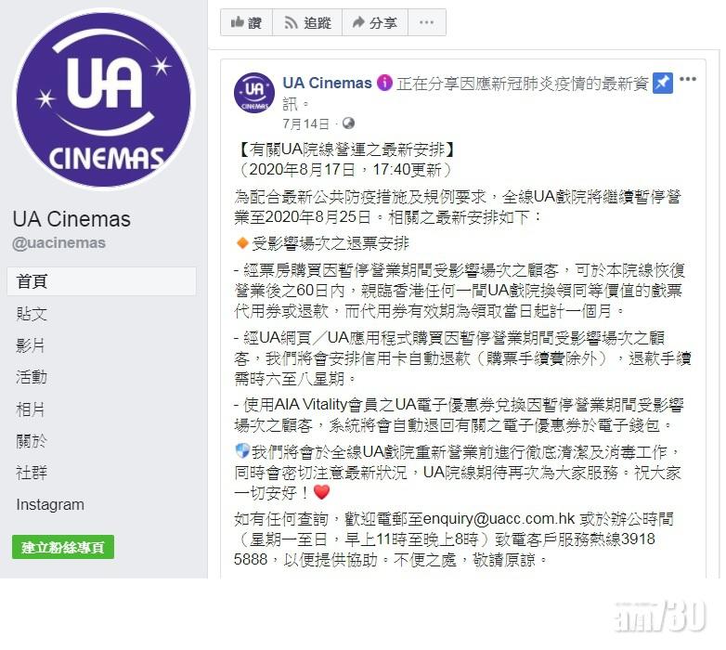Open the post's three-dot options menu

point(688,79)
